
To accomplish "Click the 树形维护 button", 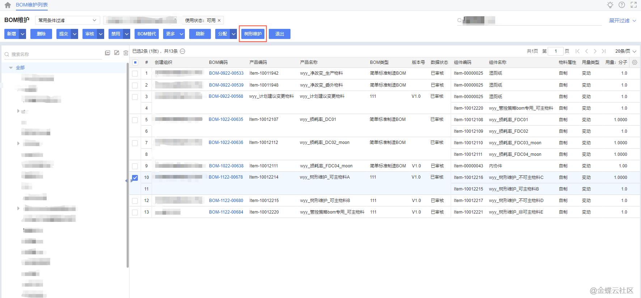I will [x=253, y=34].
